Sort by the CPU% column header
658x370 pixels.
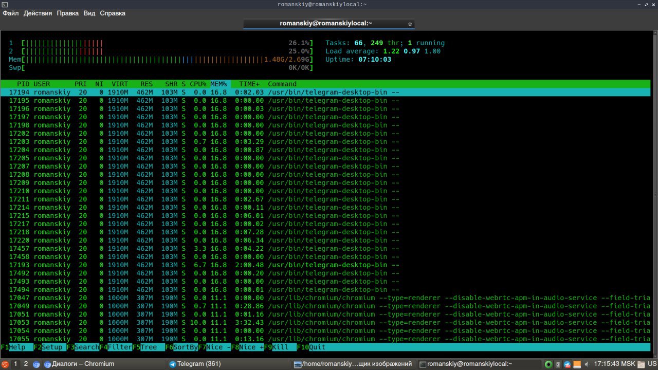[198, 84]
